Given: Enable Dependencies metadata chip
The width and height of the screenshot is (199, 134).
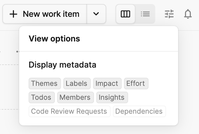Looking at the screenshot, I should [139, 111].
